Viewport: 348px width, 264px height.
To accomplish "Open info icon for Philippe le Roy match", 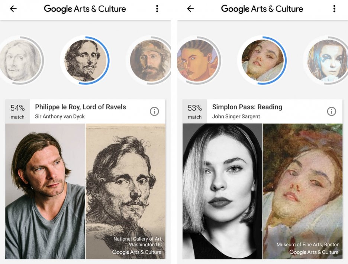I will (x=154, y=111).
